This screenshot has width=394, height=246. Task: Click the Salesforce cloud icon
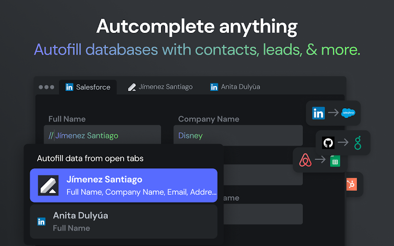click(348, 113)
